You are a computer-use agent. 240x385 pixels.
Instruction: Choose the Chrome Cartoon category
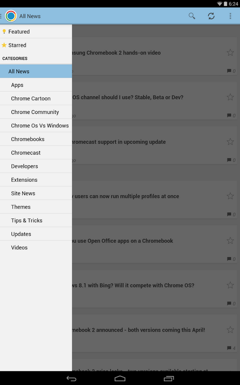tap(36, 98)
